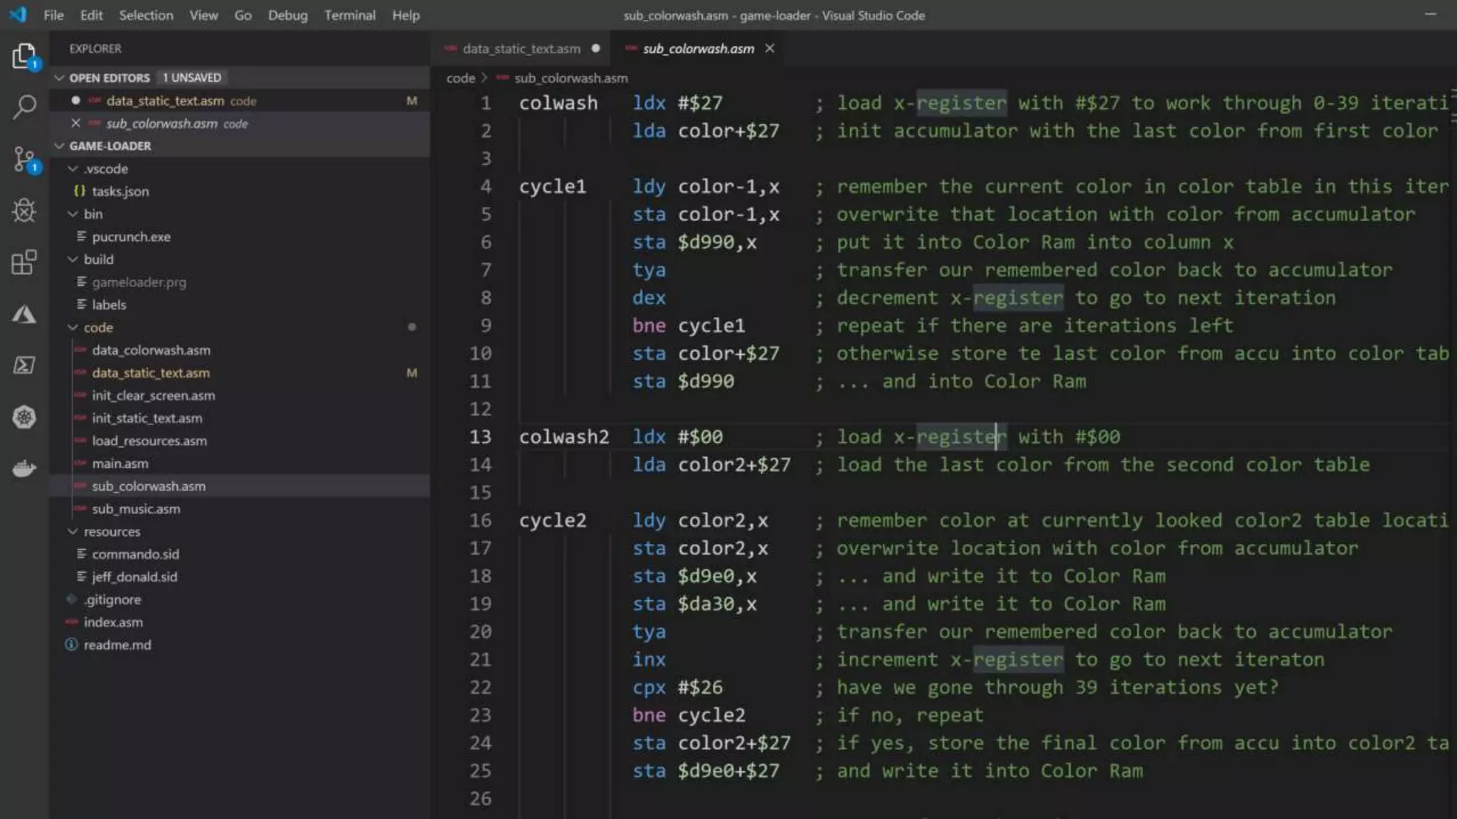Viewport: 1457px width, 819px height.
Task: Open the Terminal menu
Action: tap(349, 15)
